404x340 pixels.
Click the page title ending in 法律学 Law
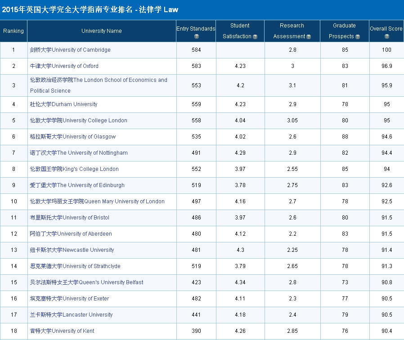(x=90, y=10)
